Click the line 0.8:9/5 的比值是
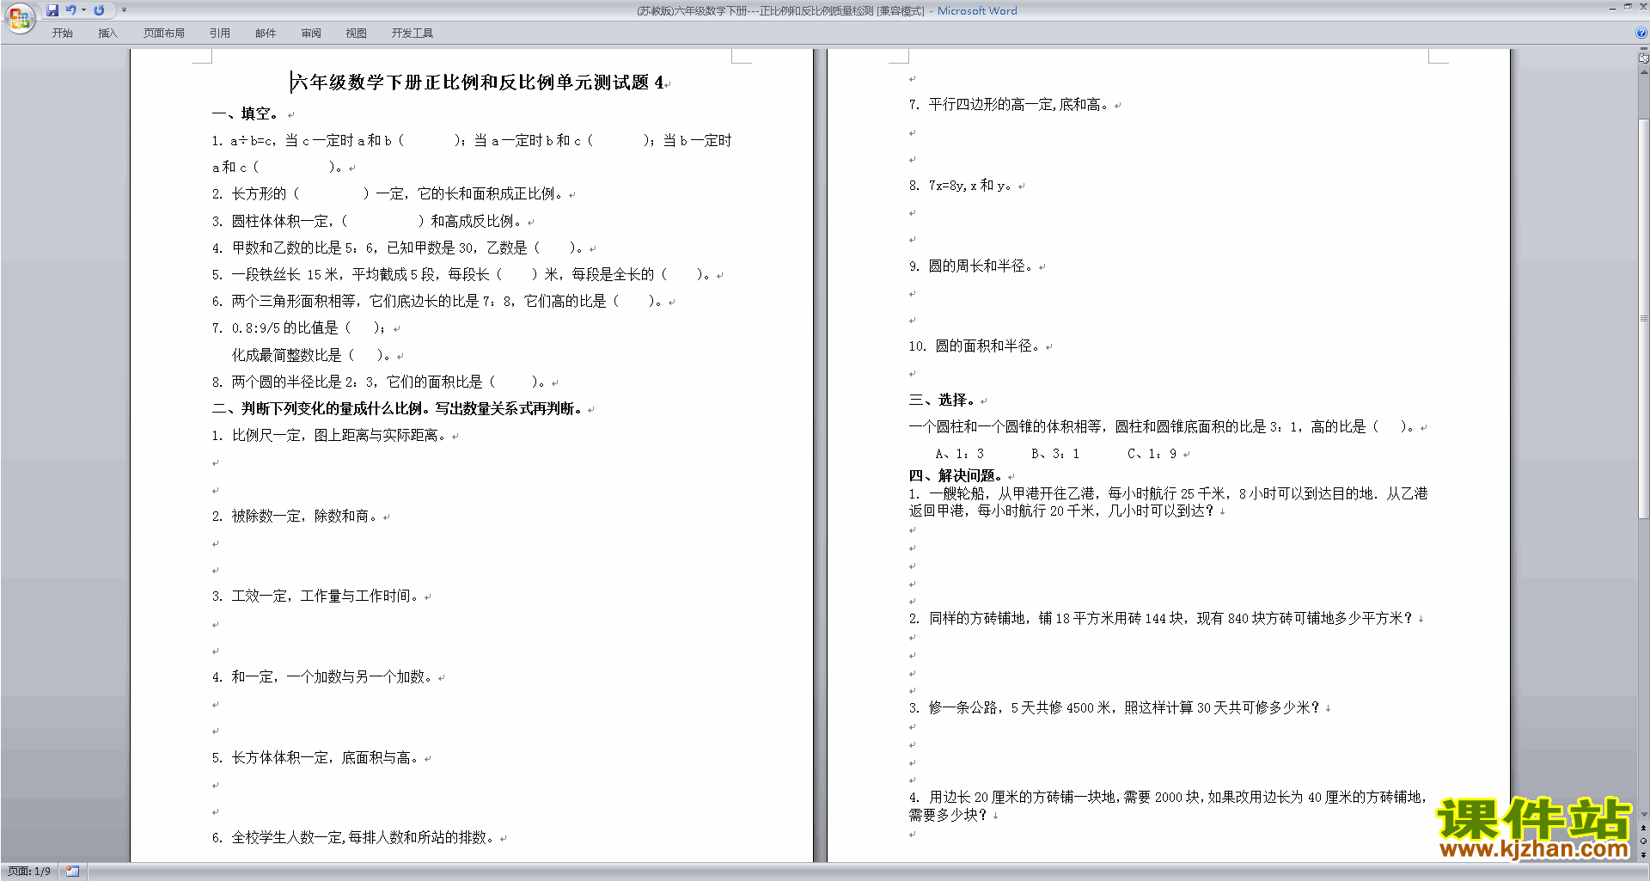1650x881 pixels. pyautogui.click(x=299, y=328)
